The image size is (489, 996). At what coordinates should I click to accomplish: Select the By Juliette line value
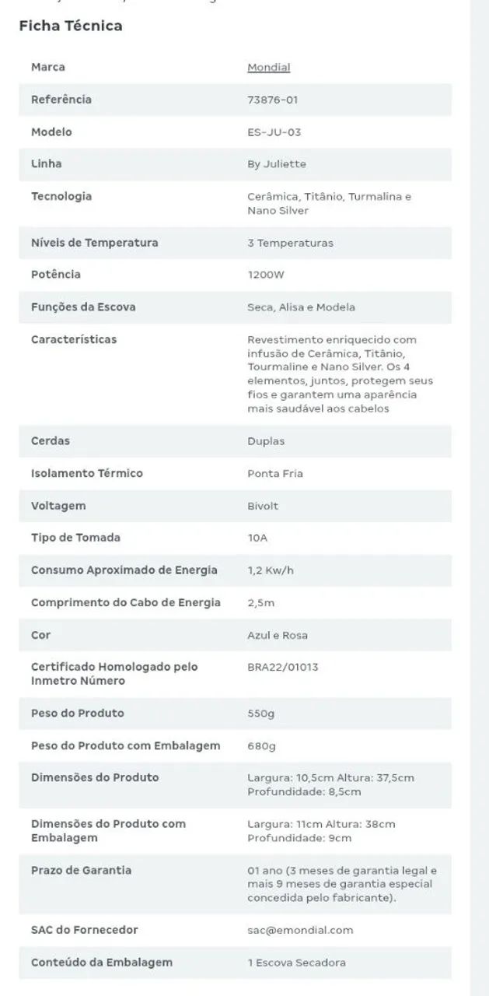click(x=276, y=164)
